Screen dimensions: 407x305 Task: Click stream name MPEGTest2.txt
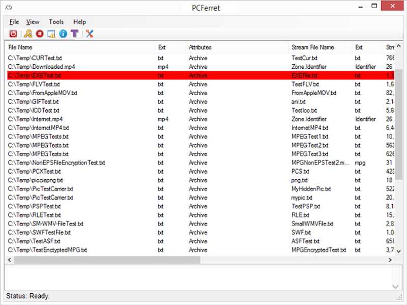[310, 145]
